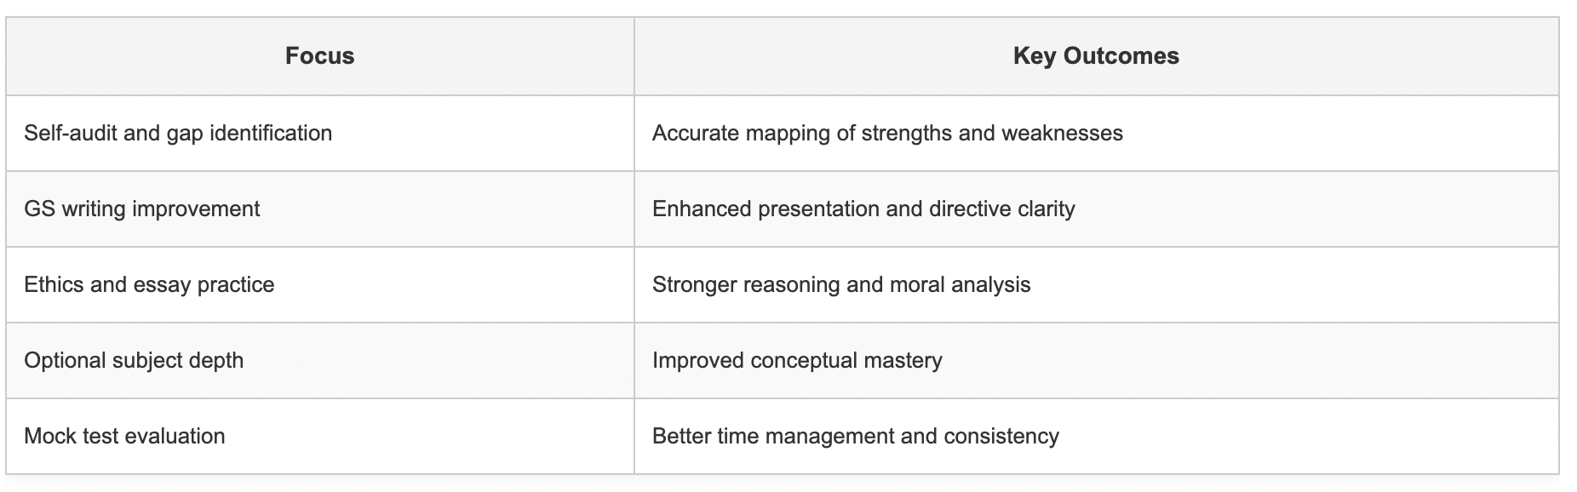Select the 'Ethics and essay practice' cell
1577x492 pixels.
(x=149, y=285)
